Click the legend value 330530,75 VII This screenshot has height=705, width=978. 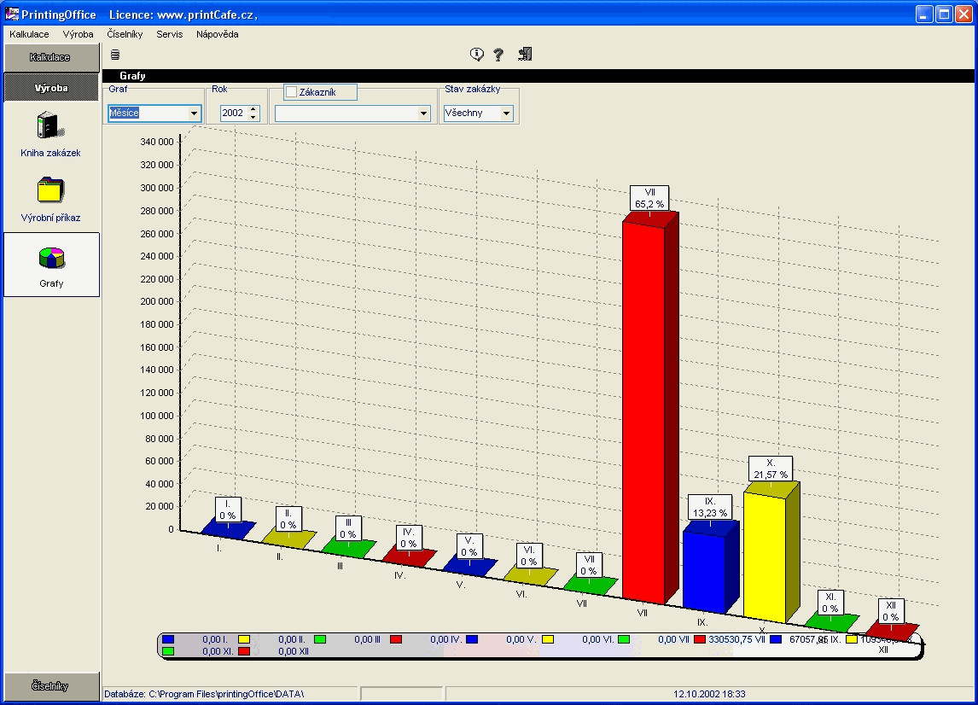[x=736, y=639]
